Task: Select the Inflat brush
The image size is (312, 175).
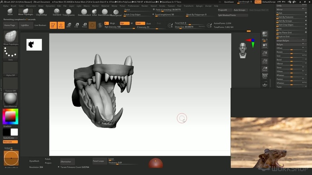Action: click(x=94, y=11)
